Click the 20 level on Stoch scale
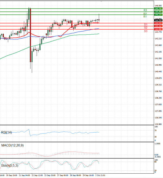The height and width of the screenshot is (178, 163). [155, 171]
